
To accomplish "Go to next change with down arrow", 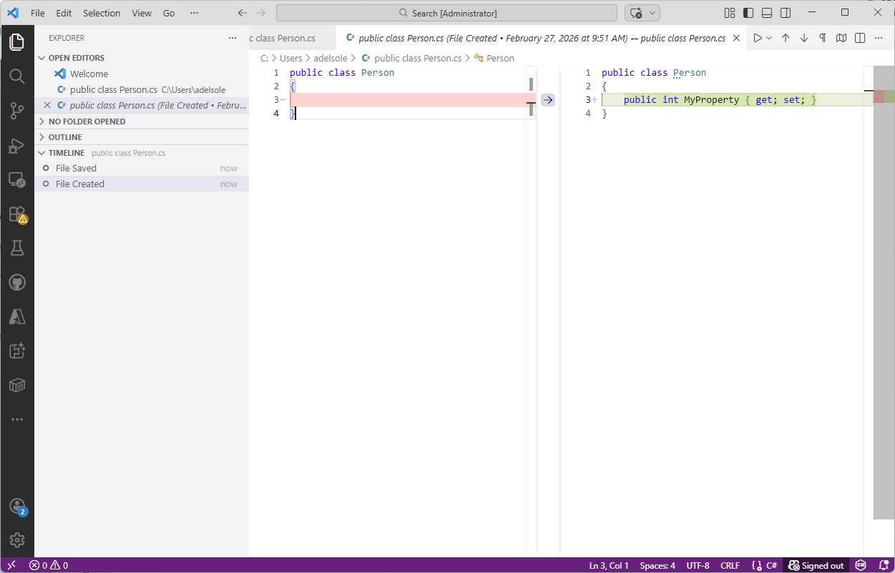I will point(803,38).
